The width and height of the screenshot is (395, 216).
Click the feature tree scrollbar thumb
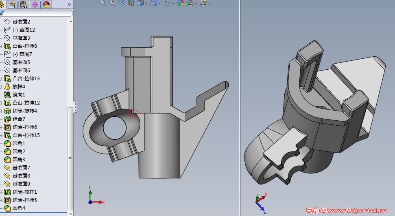click(70, 158)
